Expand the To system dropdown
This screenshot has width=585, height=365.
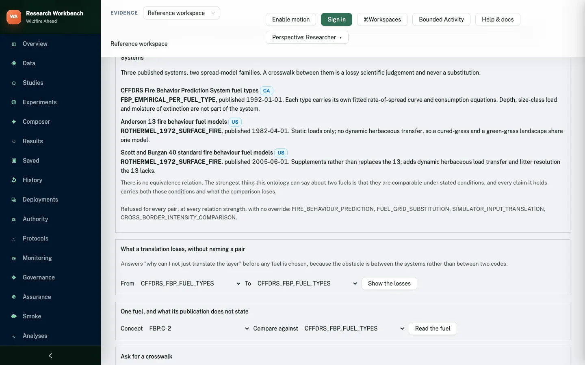coord(307,283)
